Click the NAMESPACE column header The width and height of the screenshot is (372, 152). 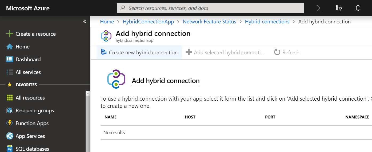click(357, 117)
